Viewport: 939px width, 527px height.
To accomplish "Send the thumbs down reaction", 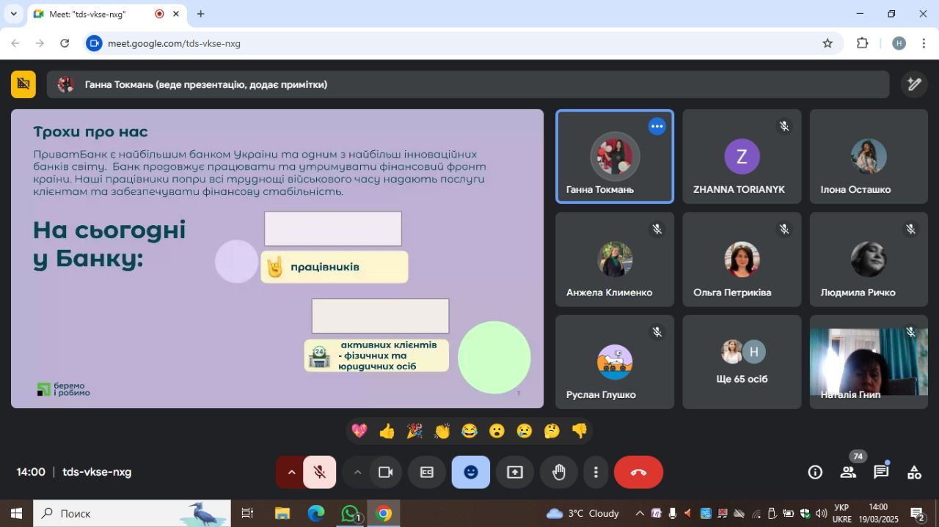I will 580,431.
